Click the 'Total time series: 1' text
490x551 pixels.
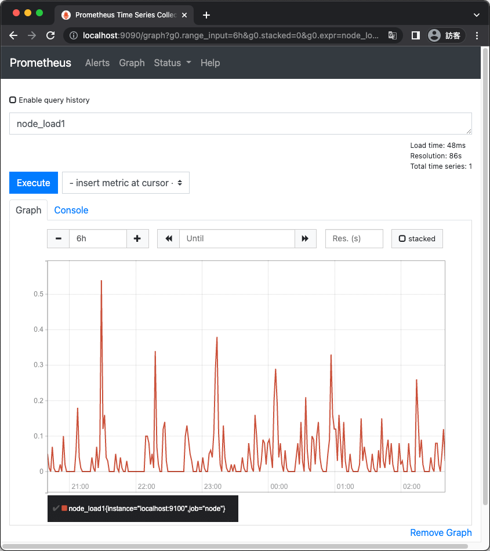[441, 166]
